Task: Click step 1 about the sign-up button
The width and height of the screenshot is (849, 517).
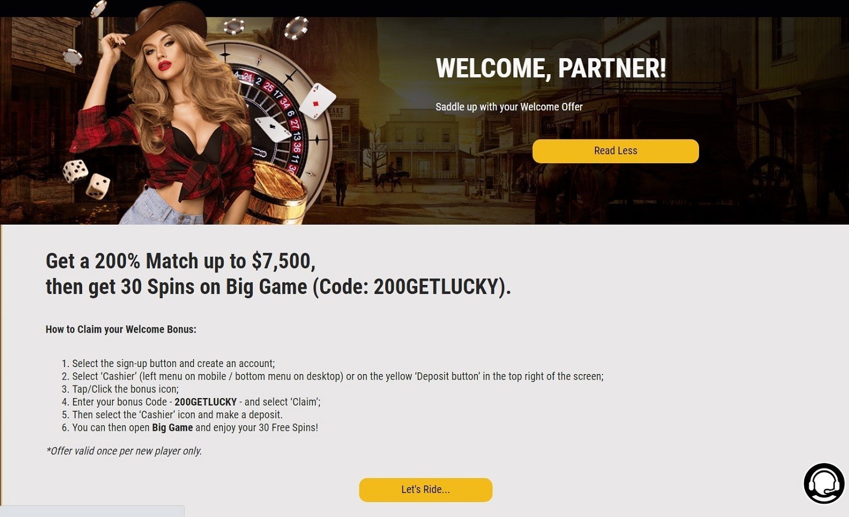Action: coord(168,364)
